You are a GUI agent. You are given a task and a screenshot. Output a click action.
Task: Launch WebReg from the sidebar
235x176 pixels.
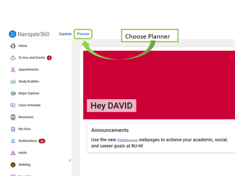24,165
